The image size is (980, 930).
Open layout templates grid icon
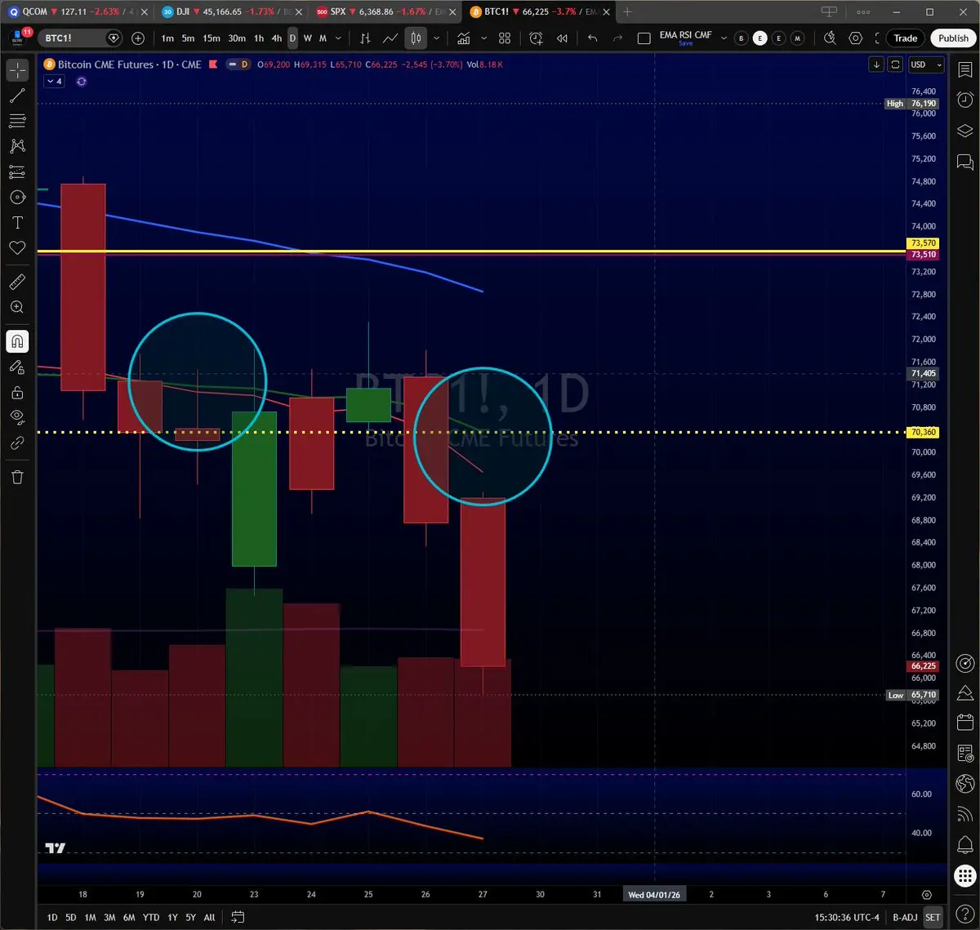pos(505,38)
